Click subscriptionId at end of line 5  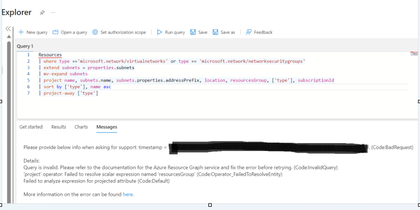[x=316, y=80]
